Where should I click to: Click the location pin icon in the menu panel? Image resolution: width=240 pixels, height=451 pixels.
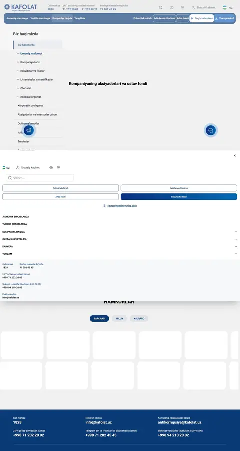(58, 168)
